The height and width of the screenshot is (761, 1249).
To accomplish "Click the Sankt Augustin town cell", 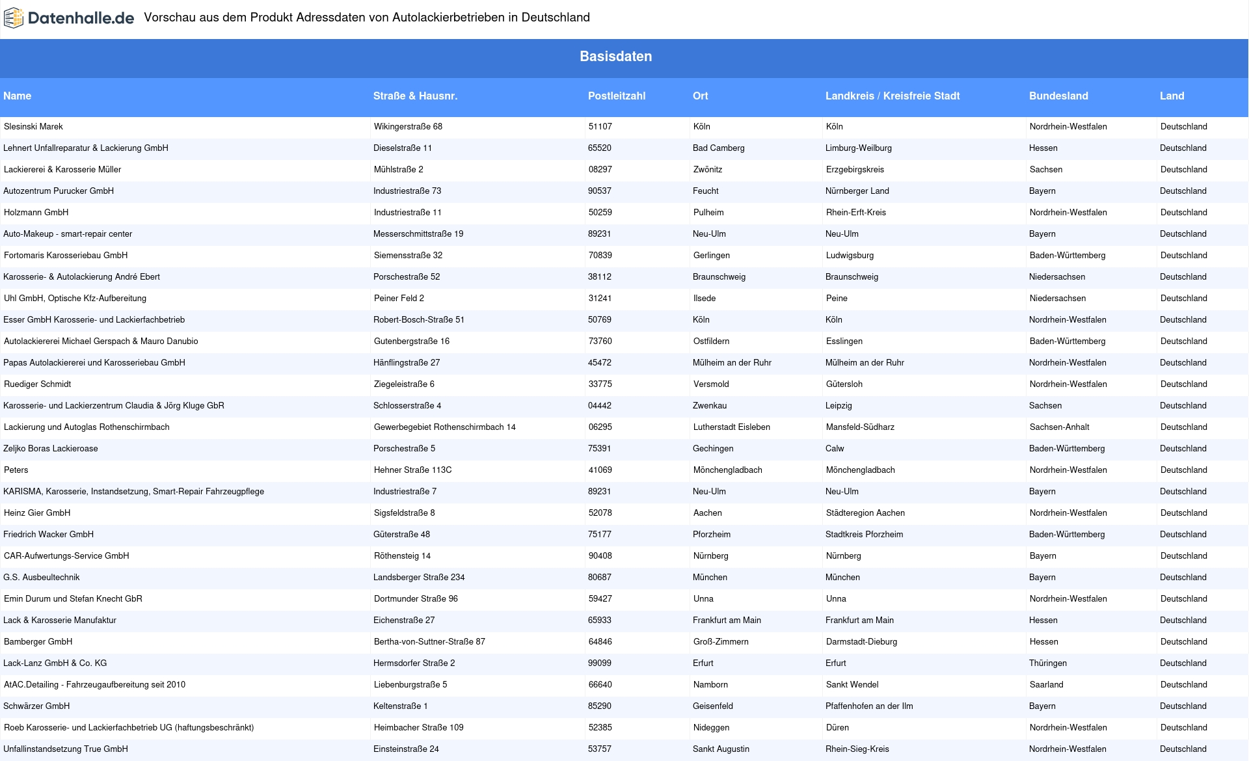I will tap(721, 749).
